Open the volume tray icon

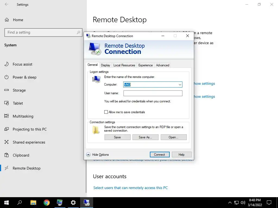tap(243, 203)
